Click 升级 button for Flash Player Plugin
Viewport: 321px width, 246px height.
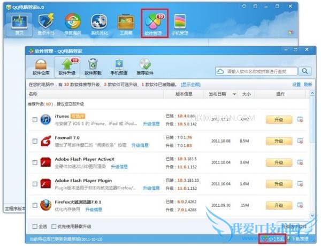pyautogui.click(x=279, y=184)
